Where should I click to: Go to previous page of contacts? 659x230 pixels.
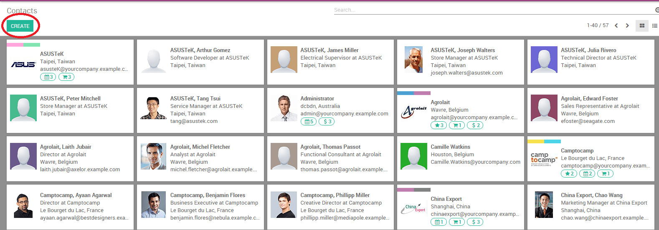(616, 26)
